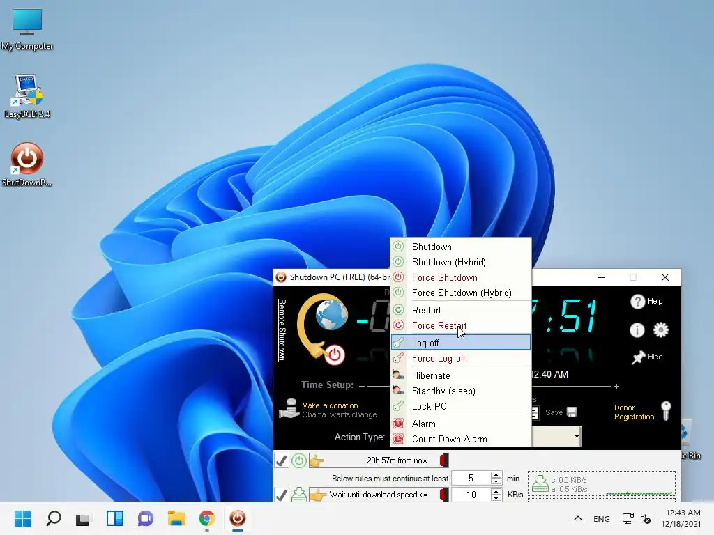This screenshot has height=535, width=714.
Task: Open Task View on the taskbar
Action: tap(83, 519)
